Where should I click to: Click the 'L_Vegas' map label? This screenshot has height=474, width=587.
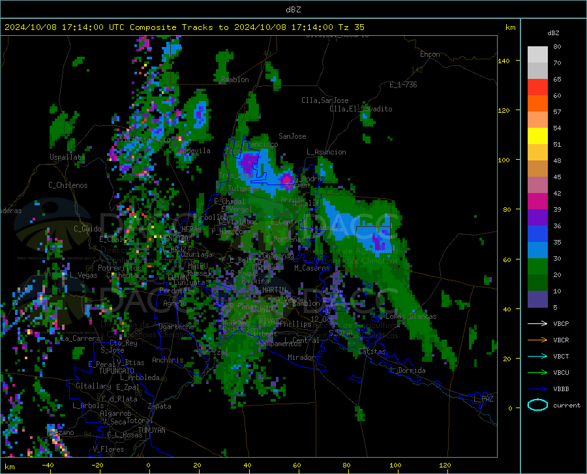point(83,275)
